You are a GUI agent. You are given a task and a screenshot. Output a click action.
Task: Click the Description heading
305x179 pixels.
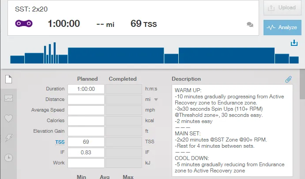click(x=186, y=79)
